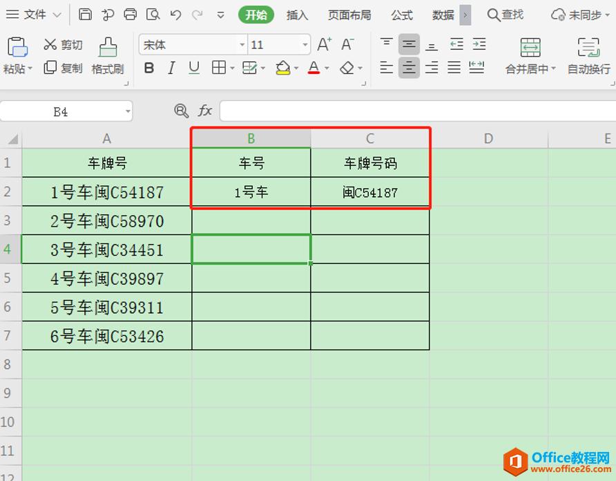Switch to the 插入 tab

click(x=298, y=15)
